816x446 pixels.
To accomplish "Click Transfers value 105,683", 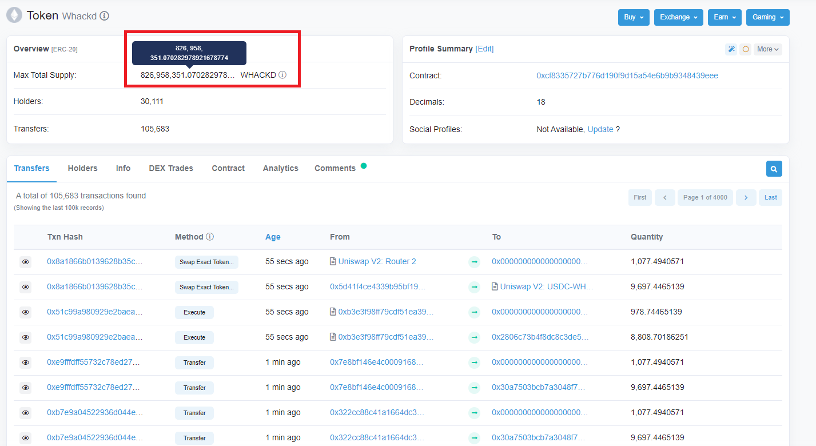I will point(155,129).
